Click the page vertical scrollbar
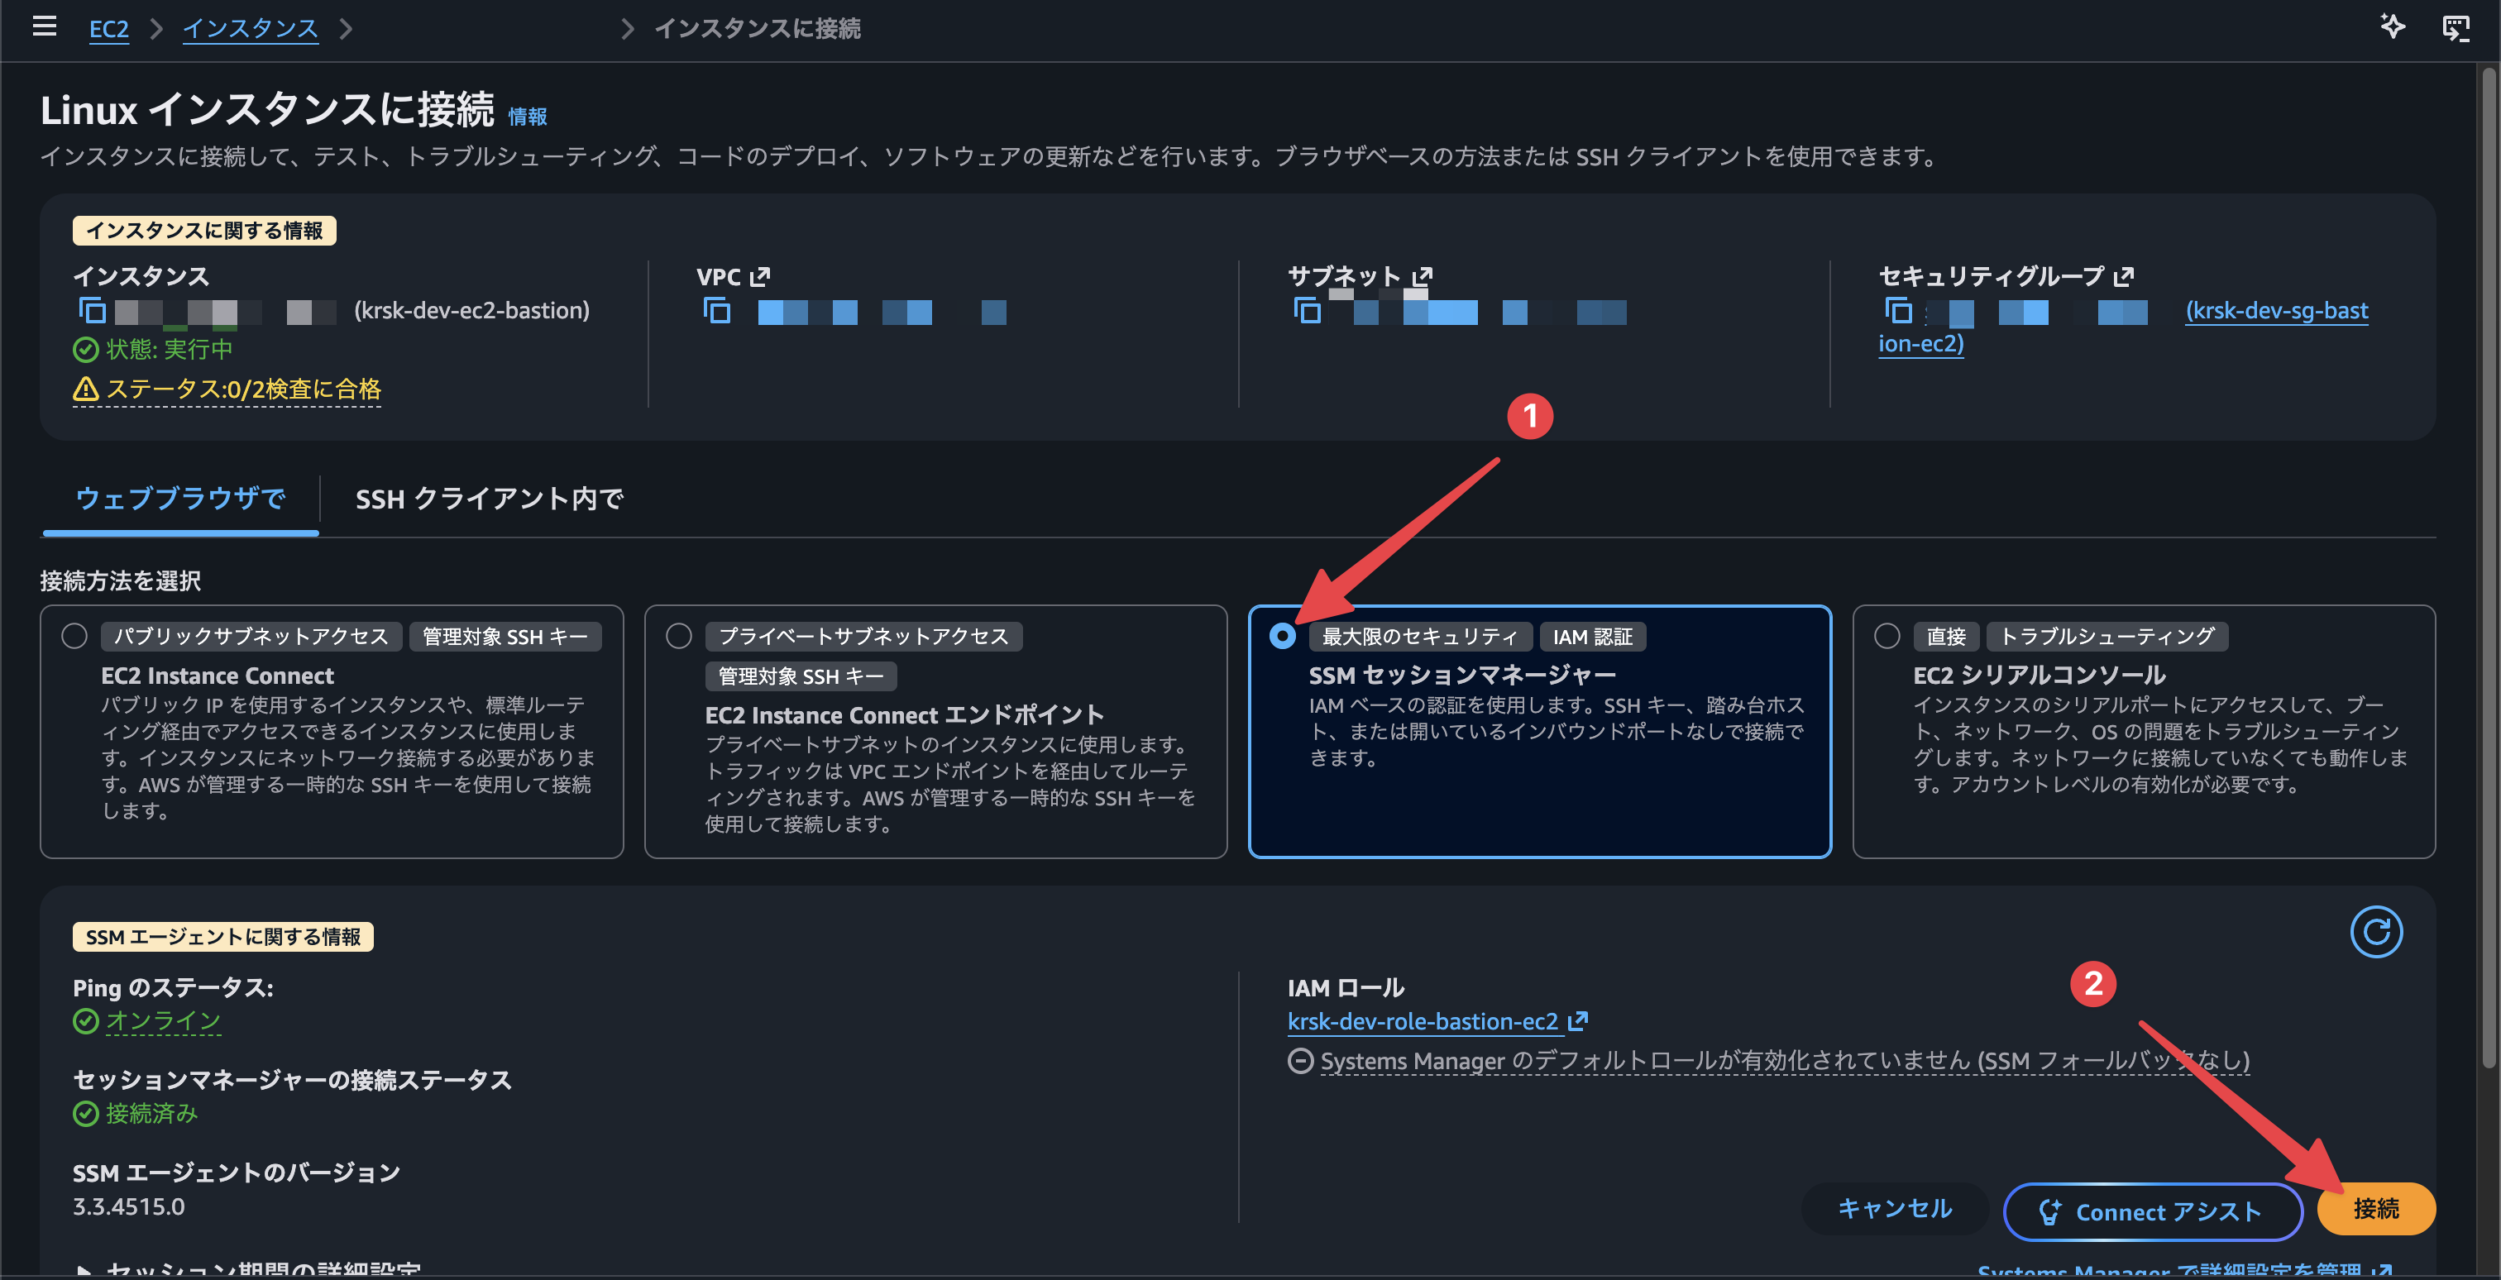Viewport: 2501px width, 1280px height. pos(2489,566)
